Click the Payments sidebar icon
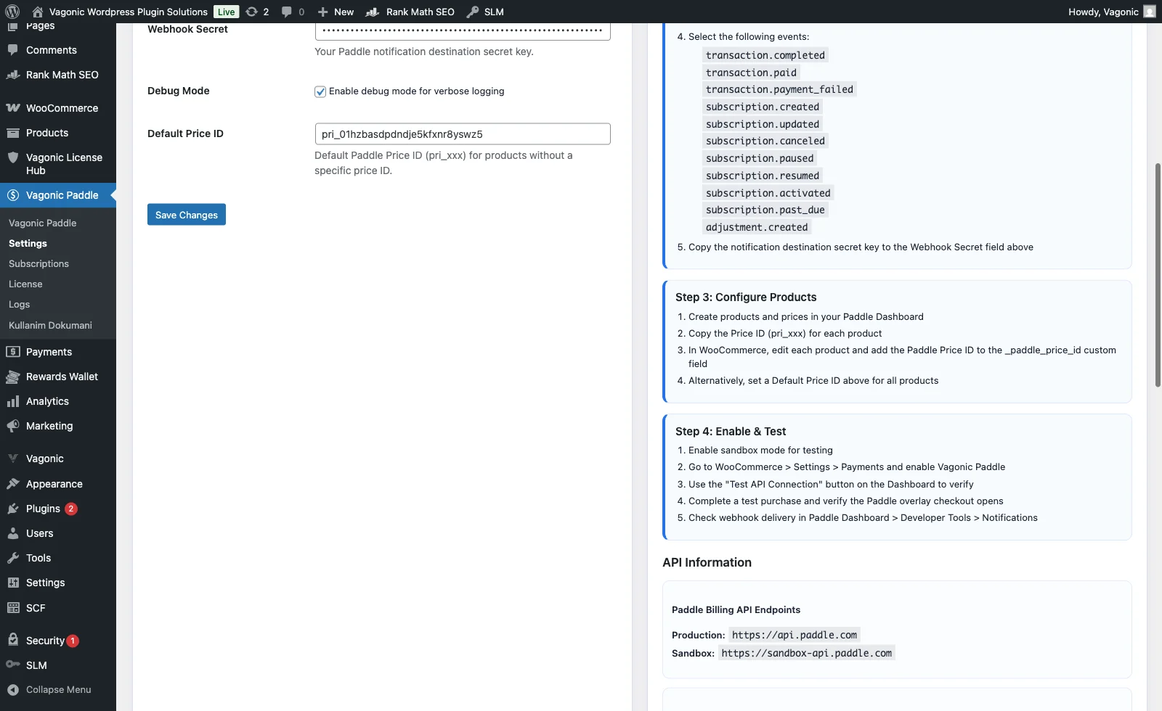Screen dimensions: 1162x711 pyautogui.click(x=13, y=352)
